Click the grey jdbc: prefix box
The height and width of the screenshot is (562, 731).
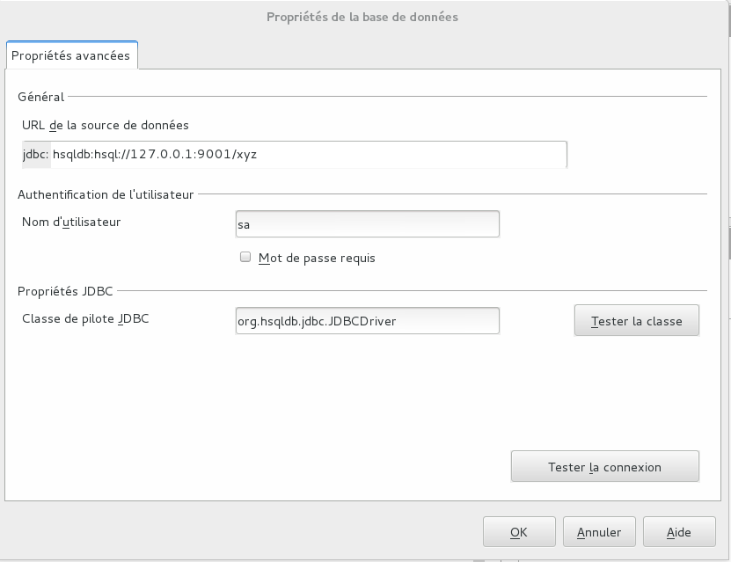click(x=36, y=154)
